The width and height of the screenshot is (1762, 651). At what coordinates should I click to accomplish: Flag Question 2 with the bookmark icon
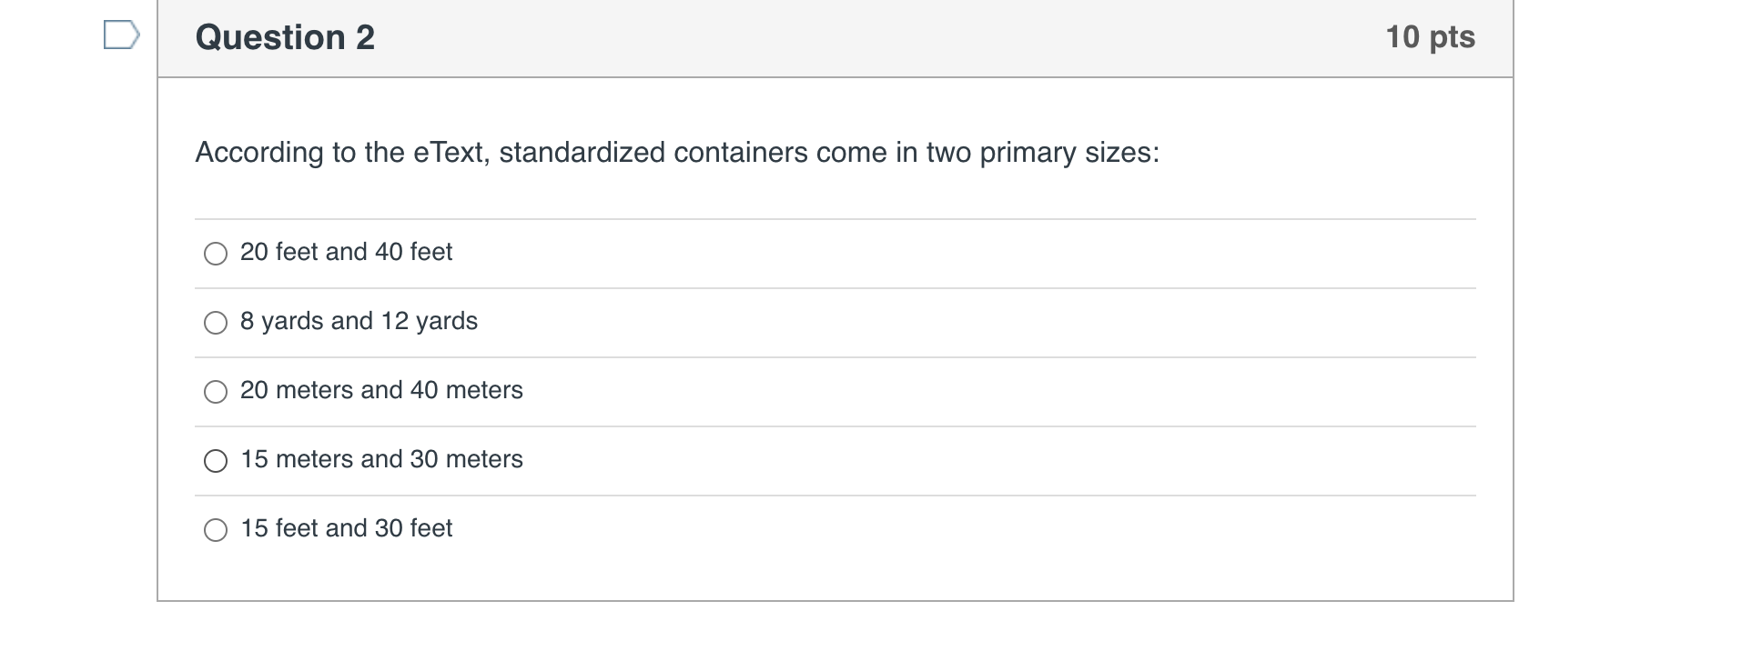(121, 36)
